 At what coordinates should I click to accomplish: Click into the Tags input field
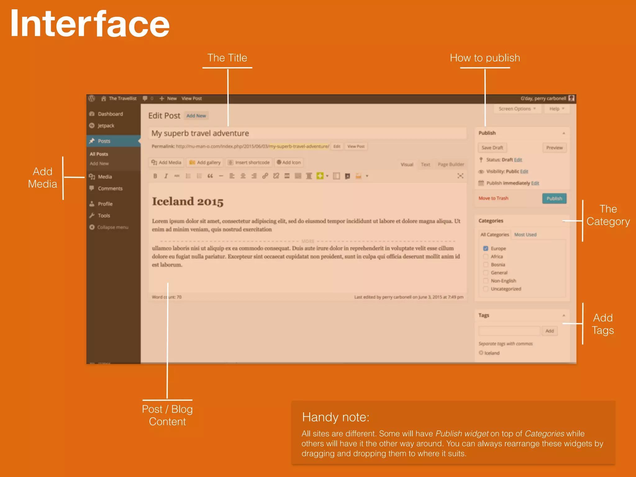(x=509, y=331)
